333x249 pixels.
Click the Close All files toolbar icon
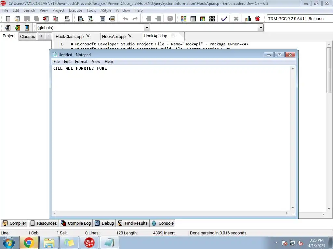55,19
